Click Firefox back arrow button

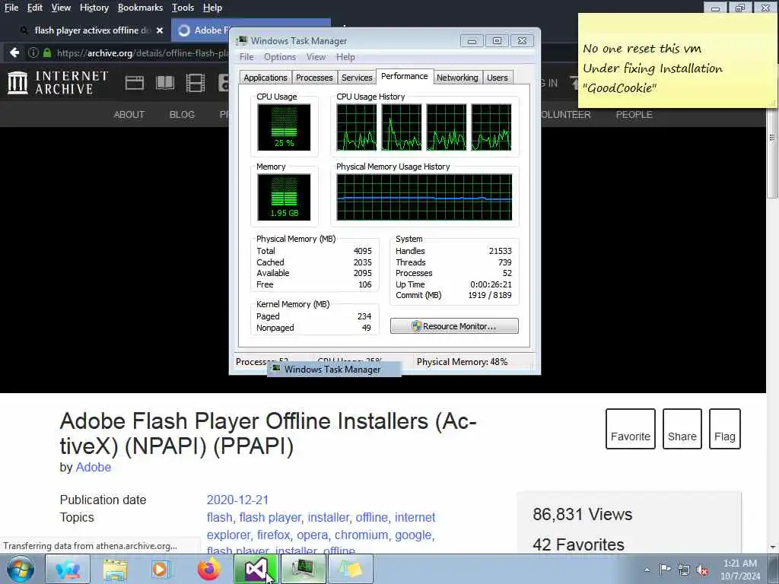14,52
